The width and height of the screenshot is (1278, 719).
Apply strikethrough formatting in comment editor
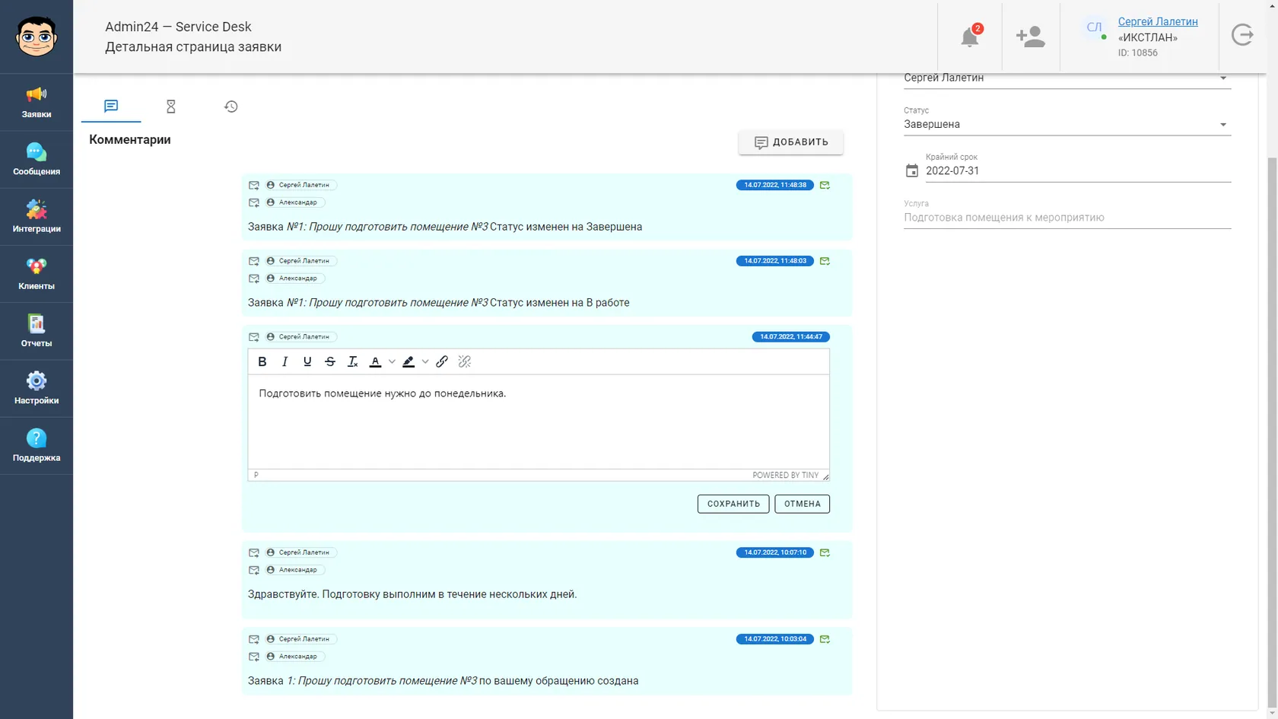coord(330,361)
